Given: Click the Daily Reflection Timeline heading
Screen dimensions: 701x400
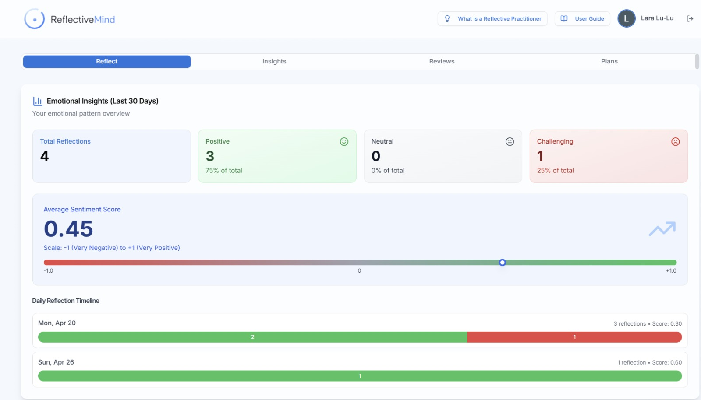Looking at the screenshot, I should point(66,301).
